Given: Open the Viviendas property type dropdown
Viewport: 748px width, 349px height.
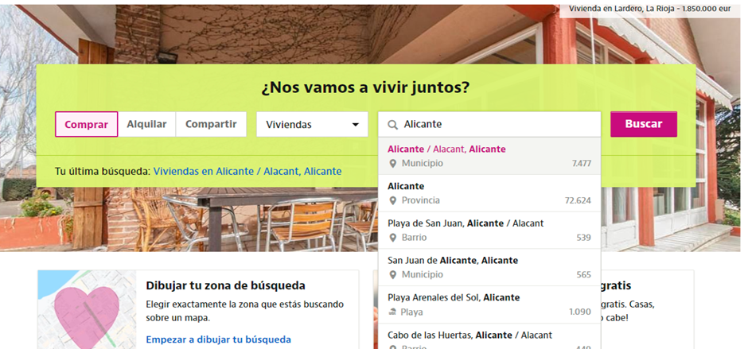Looking at the screenshot, I should pyautogui.click(x=312, y=125).
